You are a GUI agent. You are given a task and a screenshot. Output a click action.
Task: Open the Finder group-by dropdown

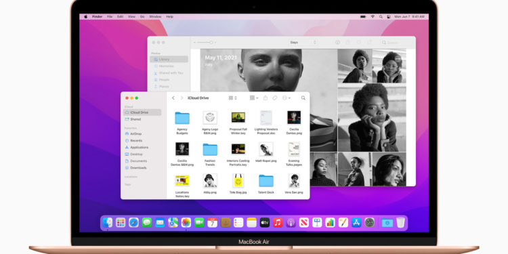(254, 98)
